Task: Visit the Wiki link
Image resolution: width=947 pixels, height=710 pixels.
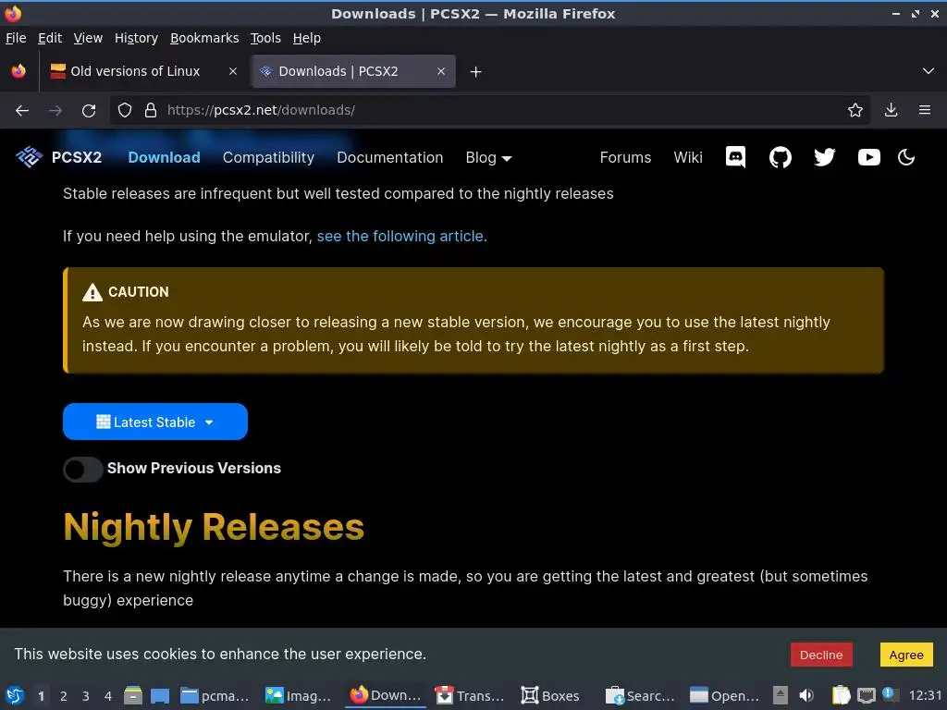Action: pos(688,157)
